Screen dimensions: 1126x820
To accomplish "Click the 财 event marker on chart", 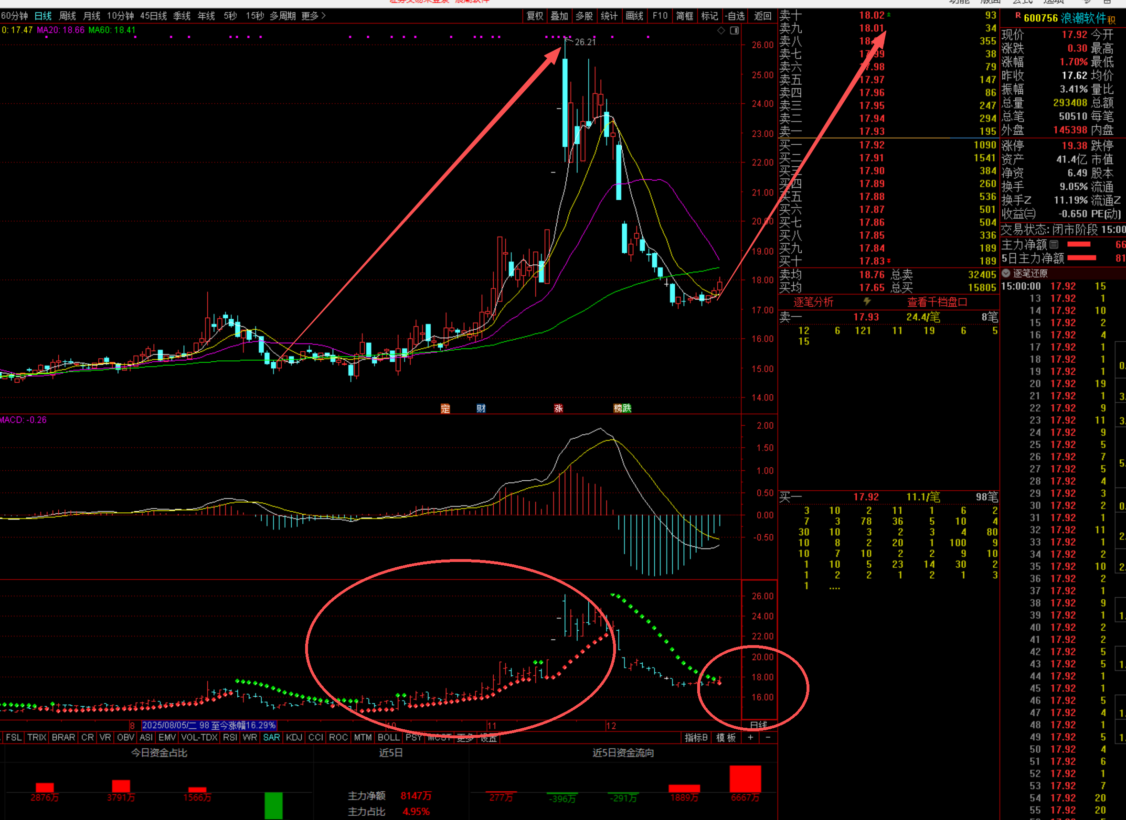I will pyautogui.click(x=480, y=408).
